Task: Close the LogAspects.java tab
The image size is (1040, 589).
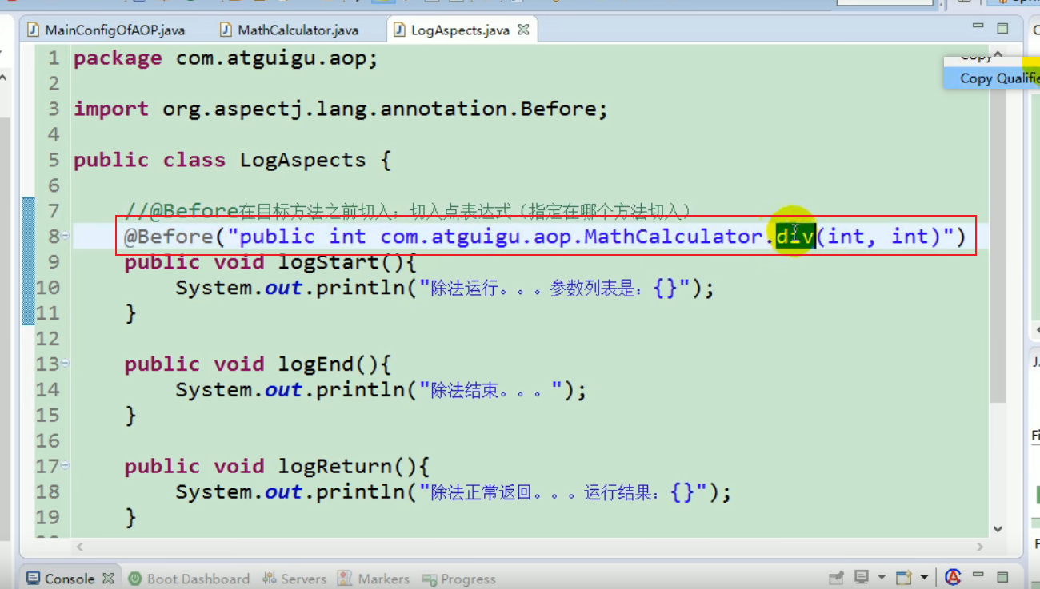Action: click(523, 30)
